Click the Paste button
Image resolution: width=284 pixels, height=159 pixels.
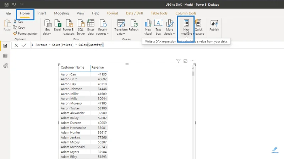7,25
